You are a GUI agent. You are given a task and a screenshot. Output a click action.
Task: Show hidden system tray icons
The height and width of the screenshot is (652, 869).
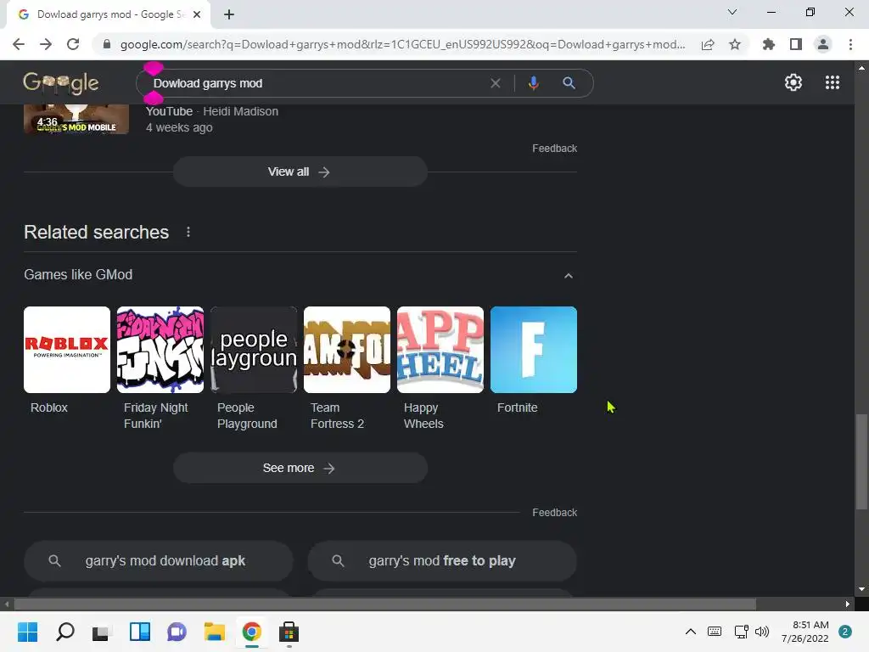[691, 632]
